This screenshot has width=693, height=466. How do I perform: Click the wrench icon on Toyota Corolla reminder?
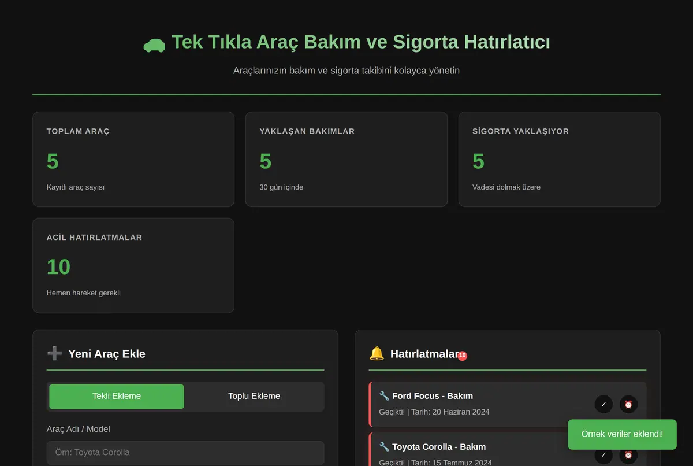[384, 447]
